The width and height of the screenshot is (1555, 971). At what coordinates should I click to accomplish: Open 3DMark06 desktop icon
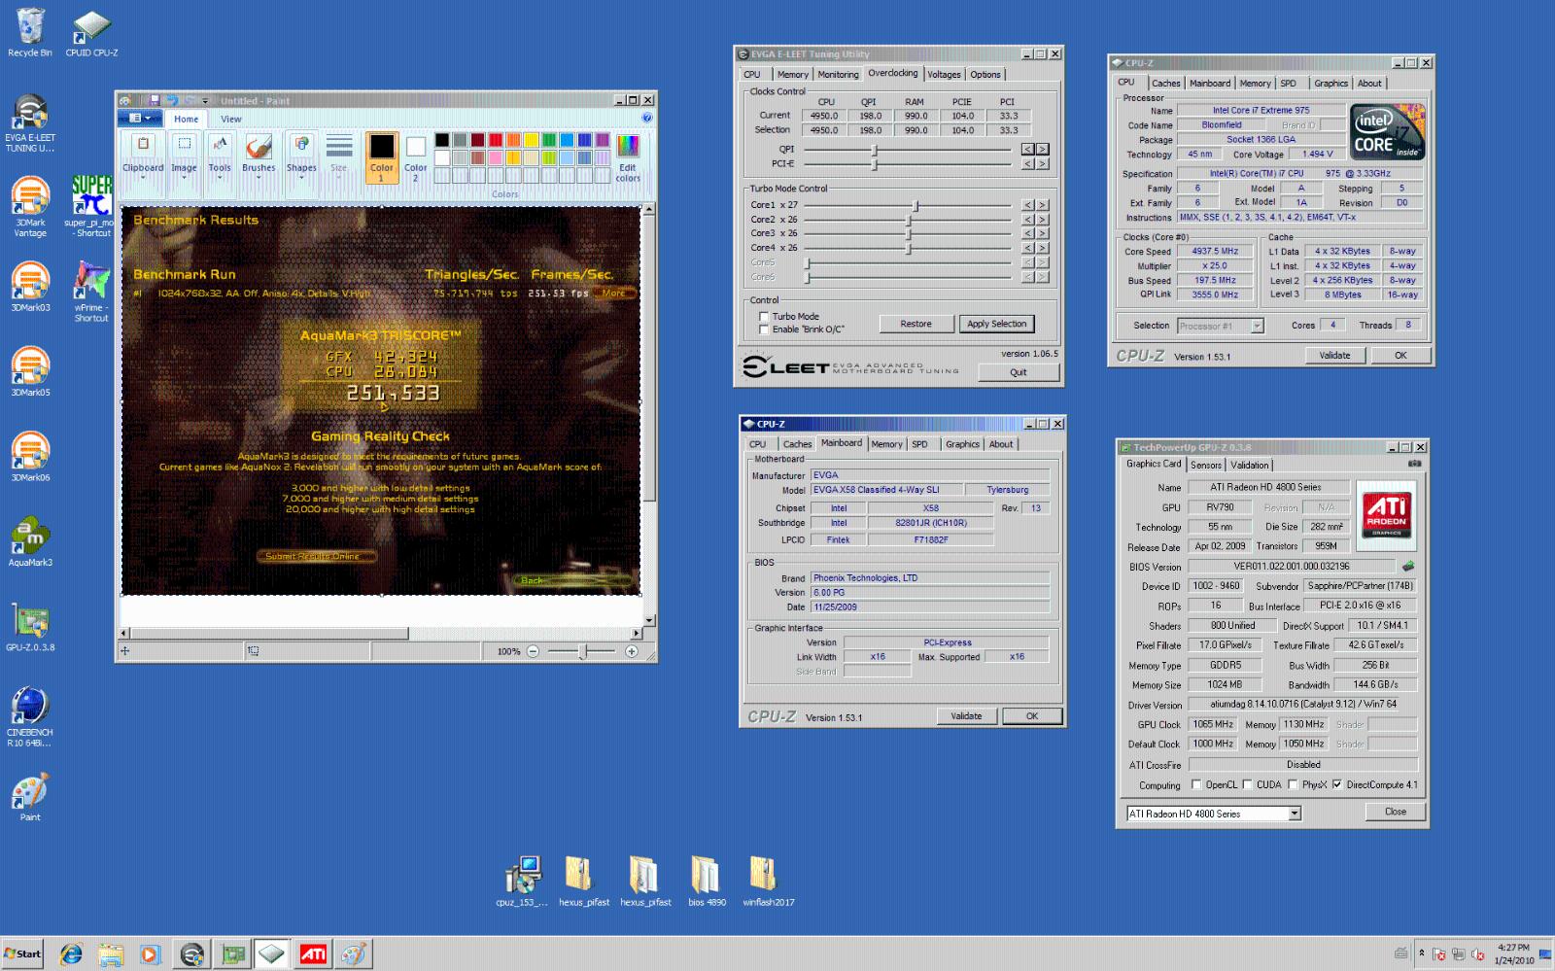pos(30,457)
